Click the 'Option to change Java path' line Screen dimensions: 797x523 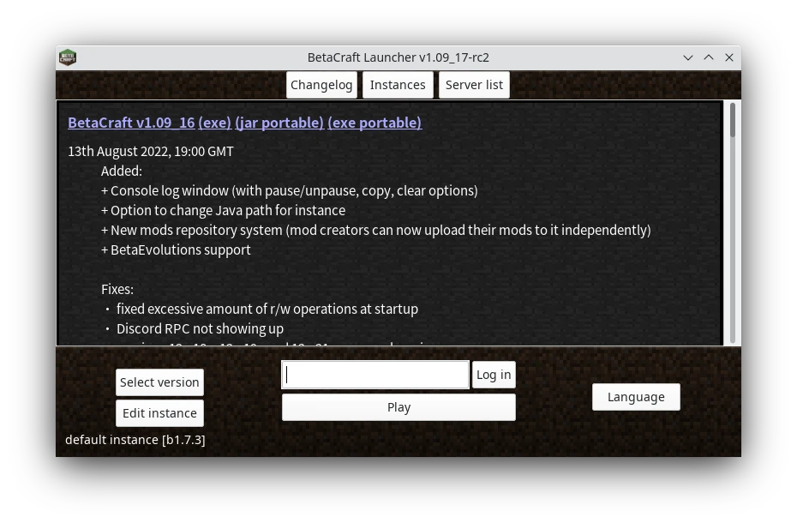coord(223,211)
